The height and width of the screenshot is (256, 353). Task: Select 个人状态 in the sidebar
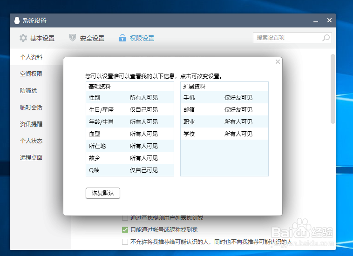(x=31, y=141)
